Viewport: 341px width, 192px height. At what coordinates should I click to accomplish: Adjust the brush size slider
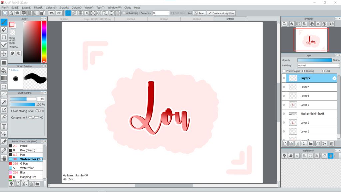(23, 99)
